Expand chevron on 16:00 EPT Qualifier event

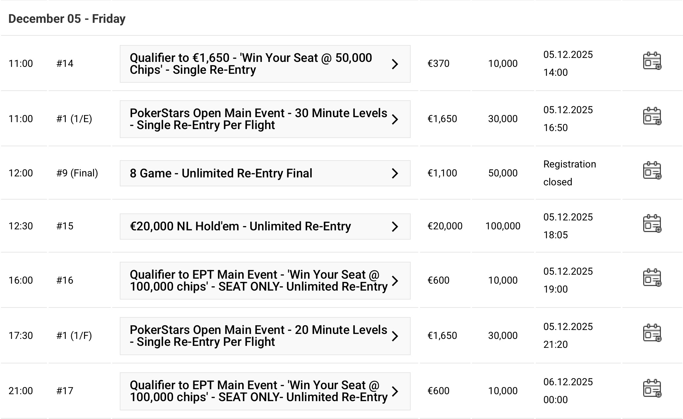tap(395, 281)
